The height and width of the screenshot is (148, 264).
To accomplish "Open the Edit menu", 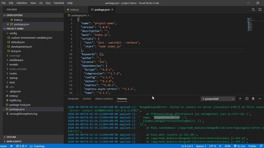I will pyautogui.click(x=11, y=3).
